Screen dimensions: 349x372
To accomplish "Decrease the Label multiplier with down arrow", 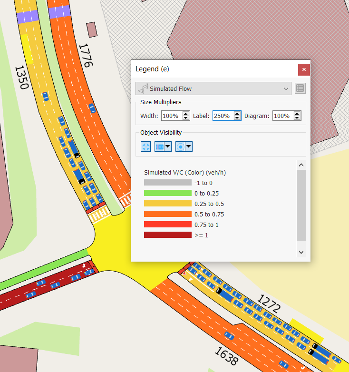I will (x=237, y=118).
